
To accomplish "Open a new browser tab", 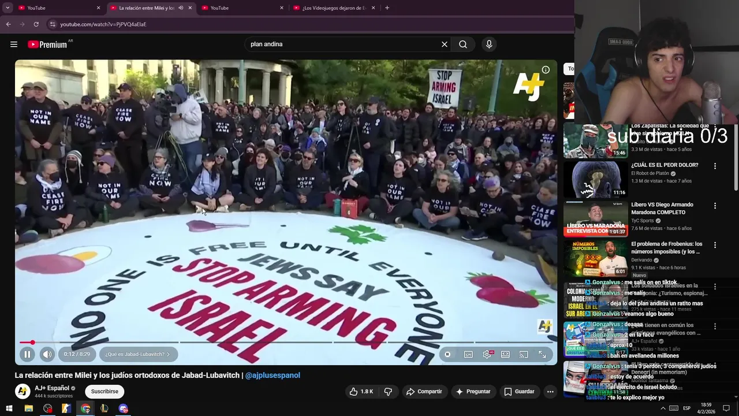I will tap(387, 8).
